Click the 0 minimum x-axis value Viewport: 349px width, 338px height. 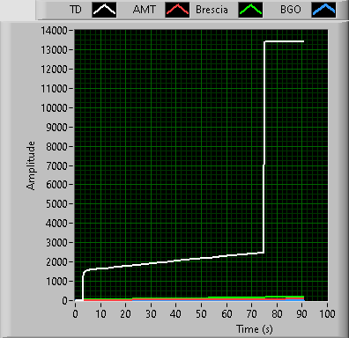click(75, 314)
